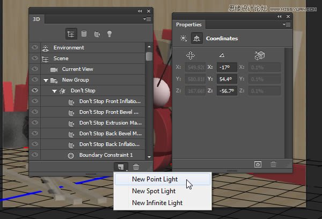Hide the New Group
The width and height of the screenshot is (322, 219).
point(35,79)
